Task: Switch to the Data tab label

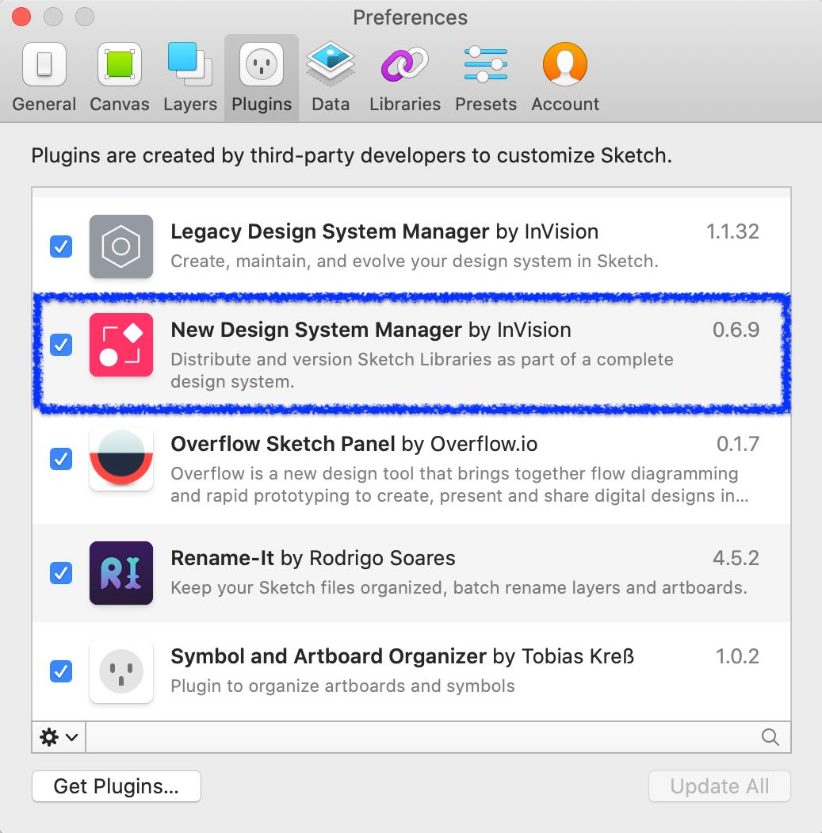Action: coord(331,104)
